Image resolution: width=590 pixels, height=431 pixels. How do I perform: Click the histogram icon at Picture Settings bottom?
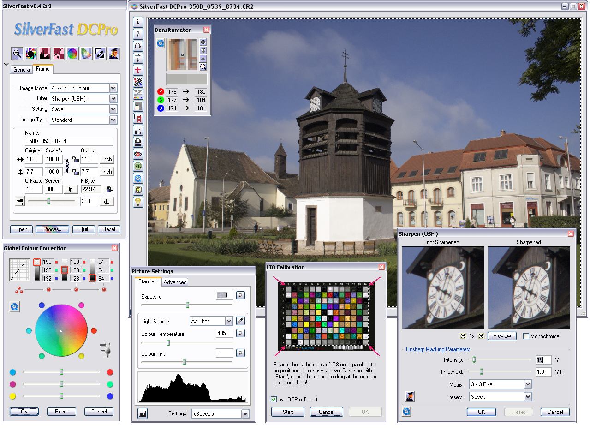click(x=143, y=414)
